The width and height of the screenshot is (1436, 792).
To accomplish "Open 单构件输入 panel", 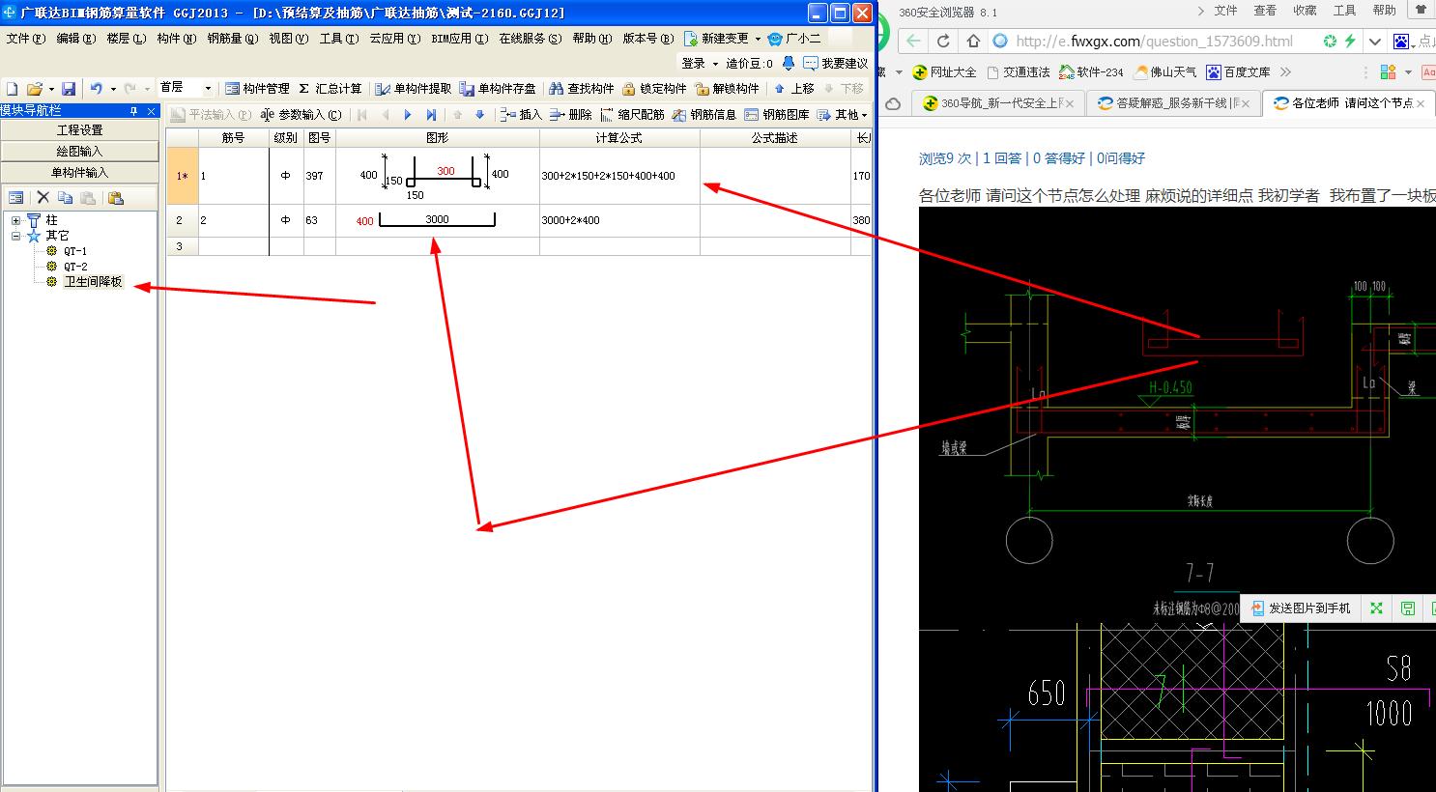I will click(x=79, y=172).
